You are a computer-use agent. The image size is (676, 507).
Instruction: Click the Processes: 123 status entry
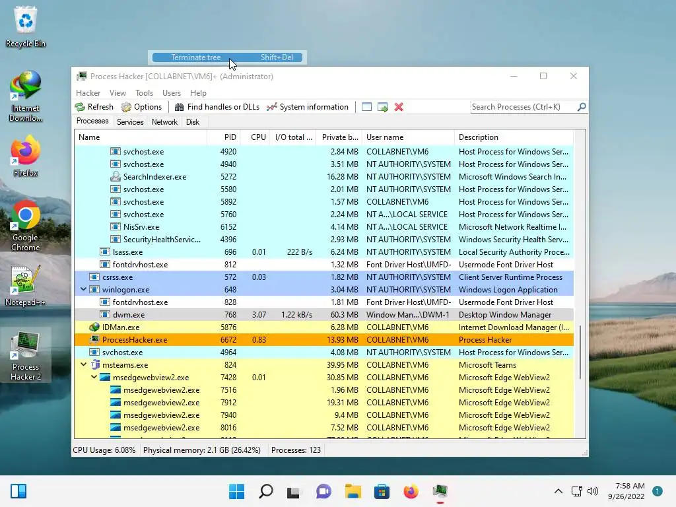tap(296, 450)
